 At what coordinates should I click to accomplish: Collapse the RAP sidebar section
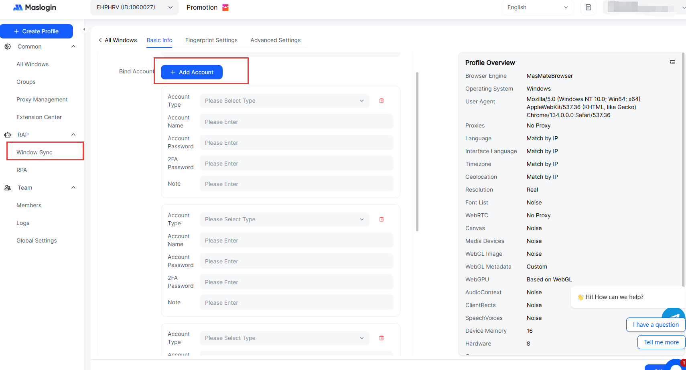[73, 135]
